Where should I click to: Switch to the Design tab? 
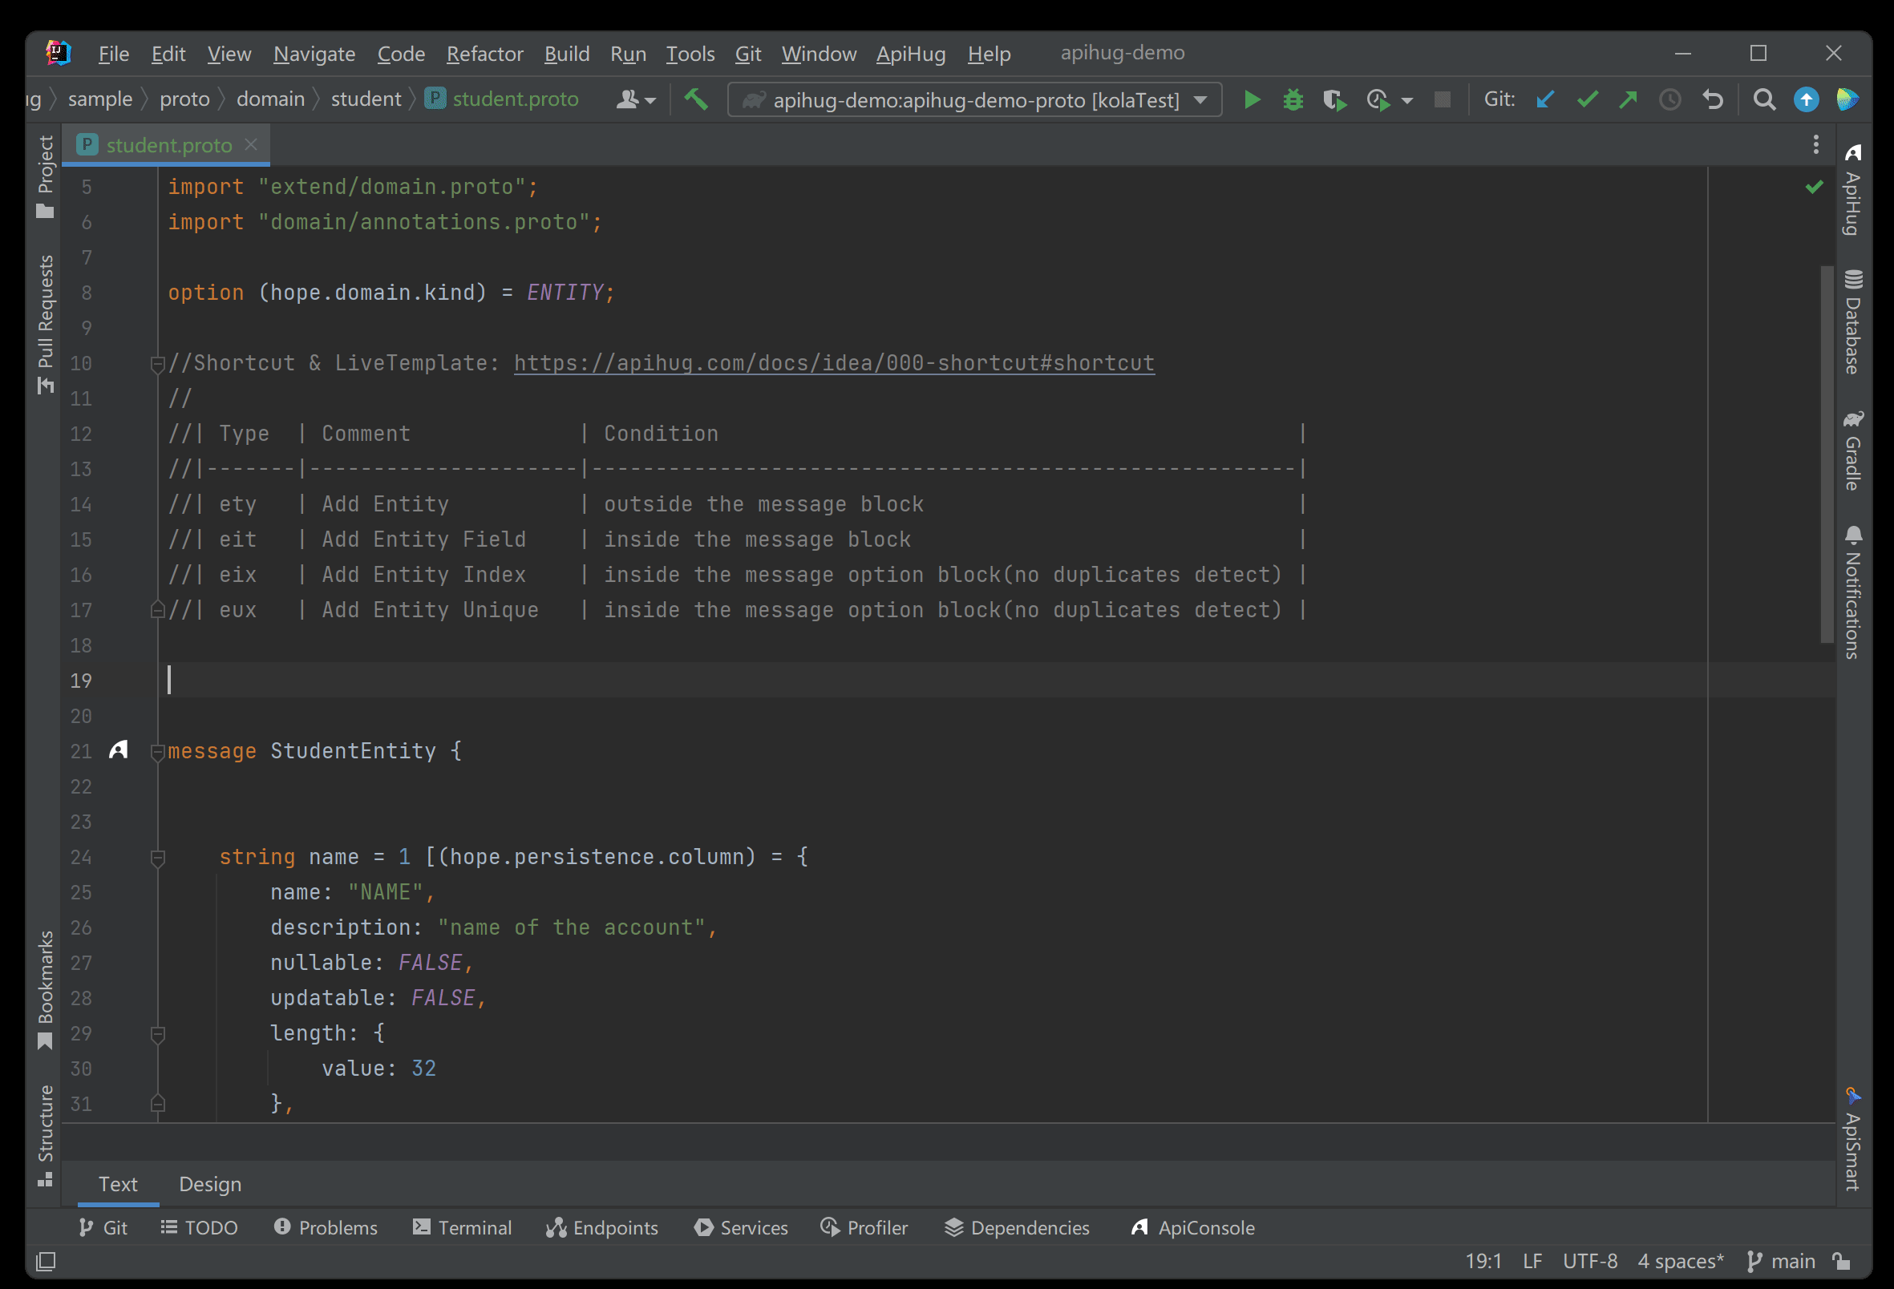209,1184
